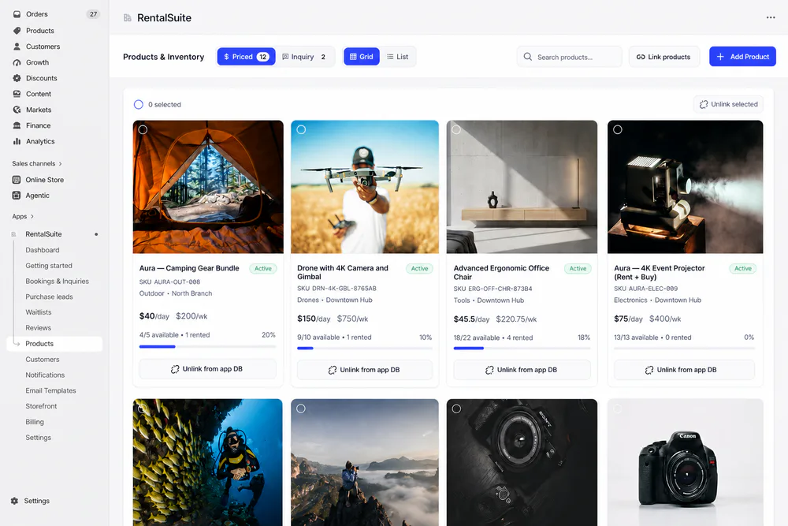This screenshot has height=526, width=788.
Task: Open Email Templates in RentalSuite menu
Action: (x=50, y=390)
